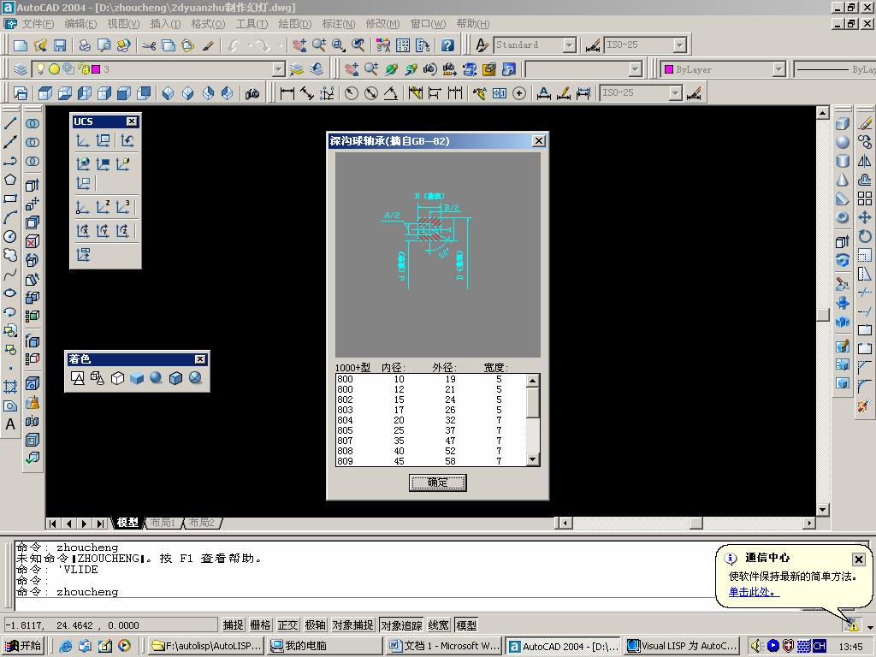The width and height of the screenshot is (876, 657).
Task: Click the Match Properties brush icon
Action: pyautogui.click(x=208, y=45)
